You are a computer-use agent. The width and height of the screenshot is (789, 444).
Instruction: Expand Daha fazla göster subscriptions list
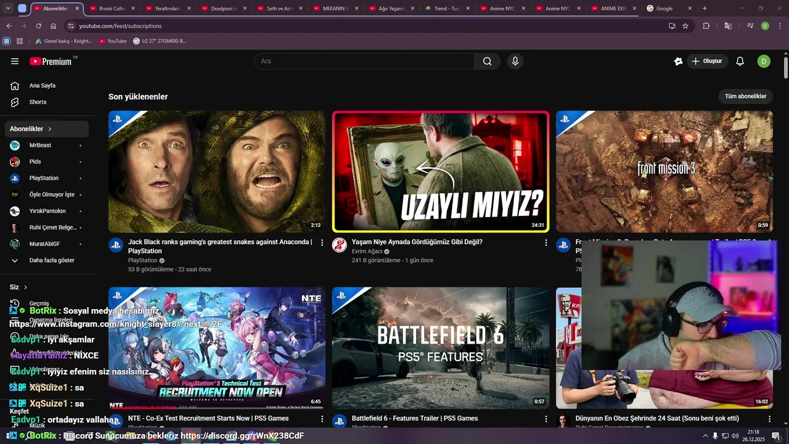coord(47,260)
